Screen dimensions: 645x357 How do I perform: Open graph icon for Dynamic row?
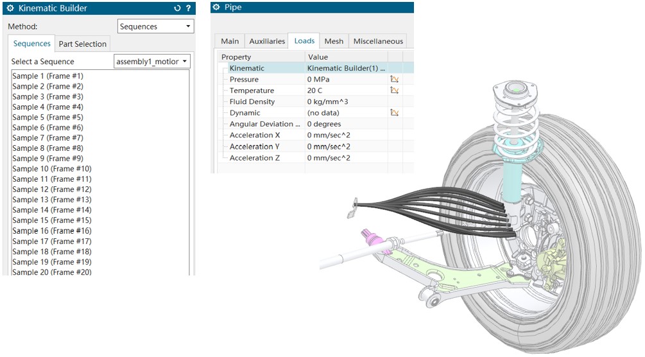click(395, 112)
